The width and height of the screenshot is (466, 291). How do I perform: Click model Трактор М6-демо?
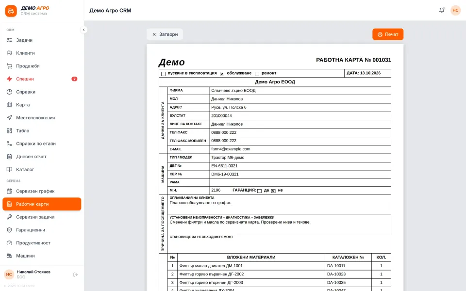pos(228,157)
